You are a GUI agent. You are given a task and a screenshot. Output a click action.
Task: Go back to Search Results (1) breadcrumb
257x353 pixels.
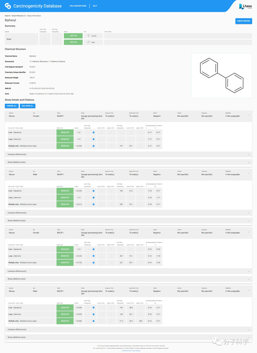click(19, 16)
